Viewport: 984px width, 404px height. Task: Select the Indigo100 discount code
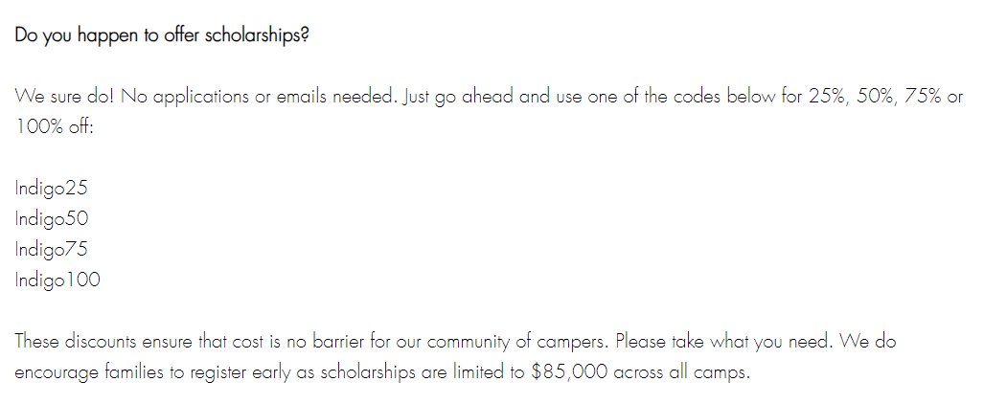[57, 280]
